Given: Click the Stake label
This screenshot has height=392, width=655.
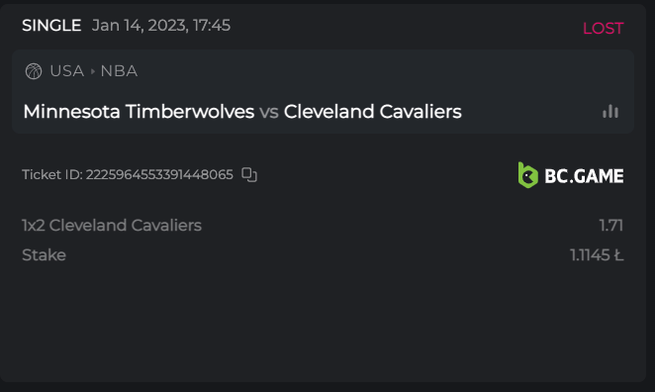Looking at the screenshot, I should [x=44, y=255].
